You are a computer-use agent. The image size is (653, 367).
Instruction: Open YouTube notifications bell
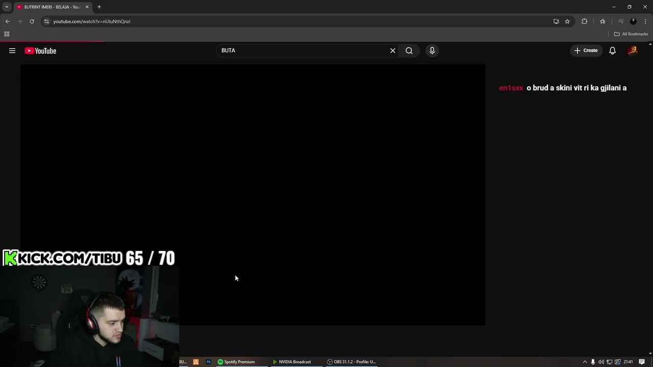[x=612, y=50]
